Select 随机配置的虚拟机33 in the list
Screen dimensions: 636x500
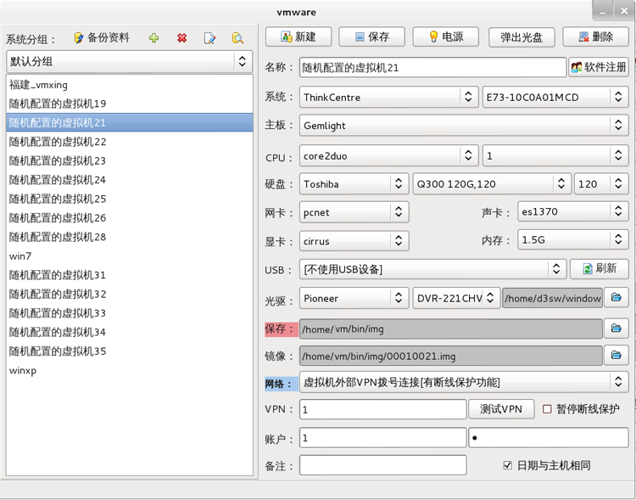pyautogui.click(x=130, y=313)
